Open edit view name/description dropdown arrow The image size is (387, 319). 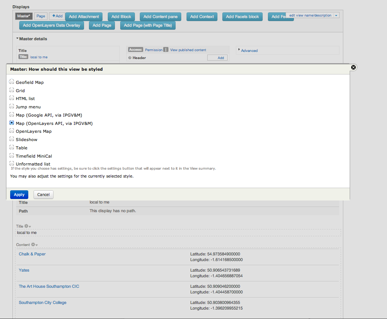[x=336, y=15]
